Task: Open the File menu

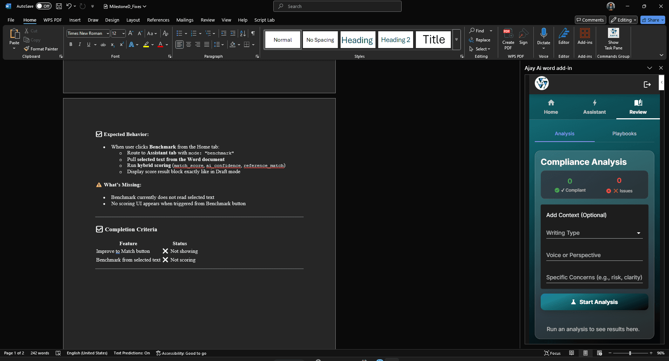Action: point(11,20)
